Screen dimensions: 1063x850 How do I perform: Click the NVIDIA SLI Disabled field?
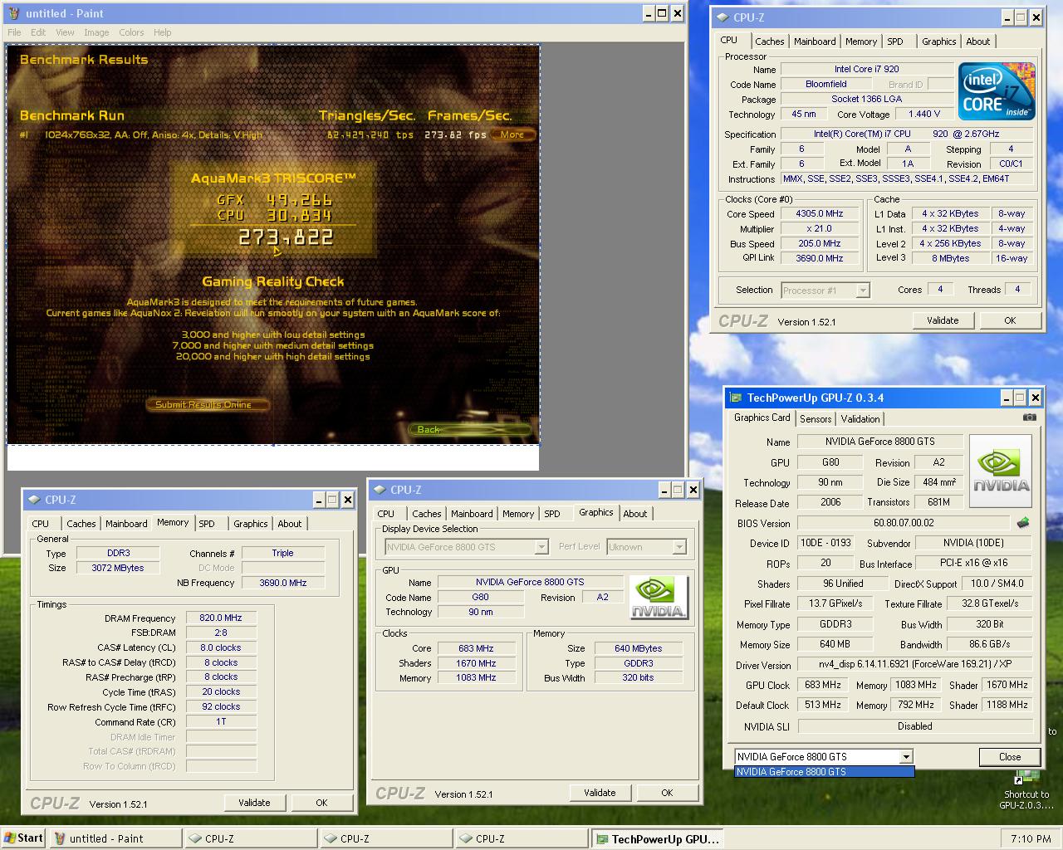pyautogui.click(x=914, y=726)
